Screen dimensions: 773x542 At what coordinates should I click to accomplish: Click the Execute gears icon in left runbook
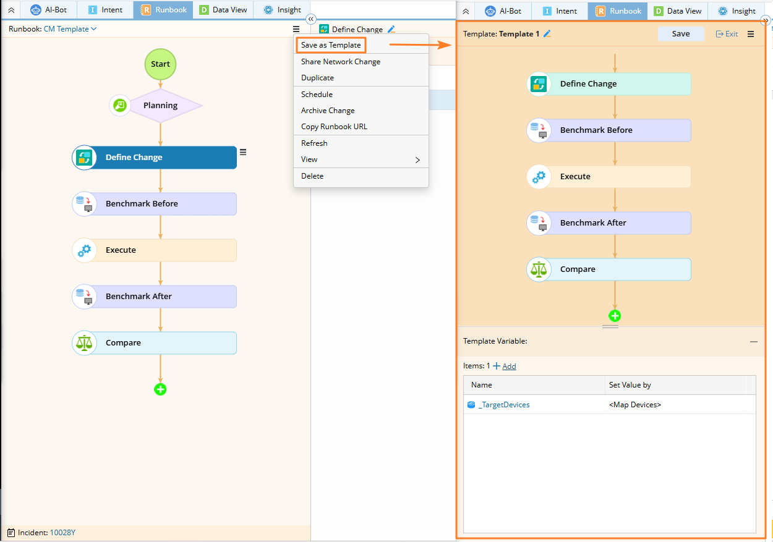[x=84, y=250]
